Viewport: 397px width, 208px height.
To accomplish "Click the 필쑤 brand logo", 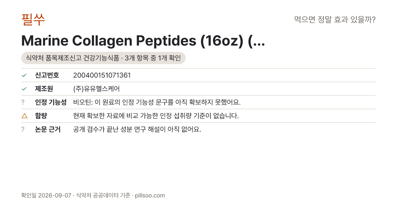I will coord(33,19).
